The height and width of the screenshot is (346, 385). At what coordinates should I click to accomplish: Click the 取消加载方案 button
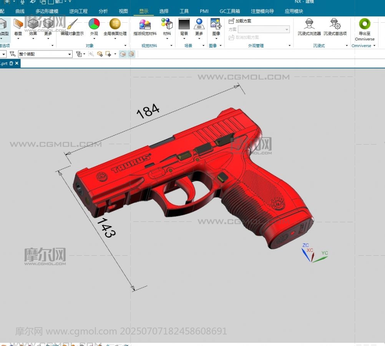244,37
